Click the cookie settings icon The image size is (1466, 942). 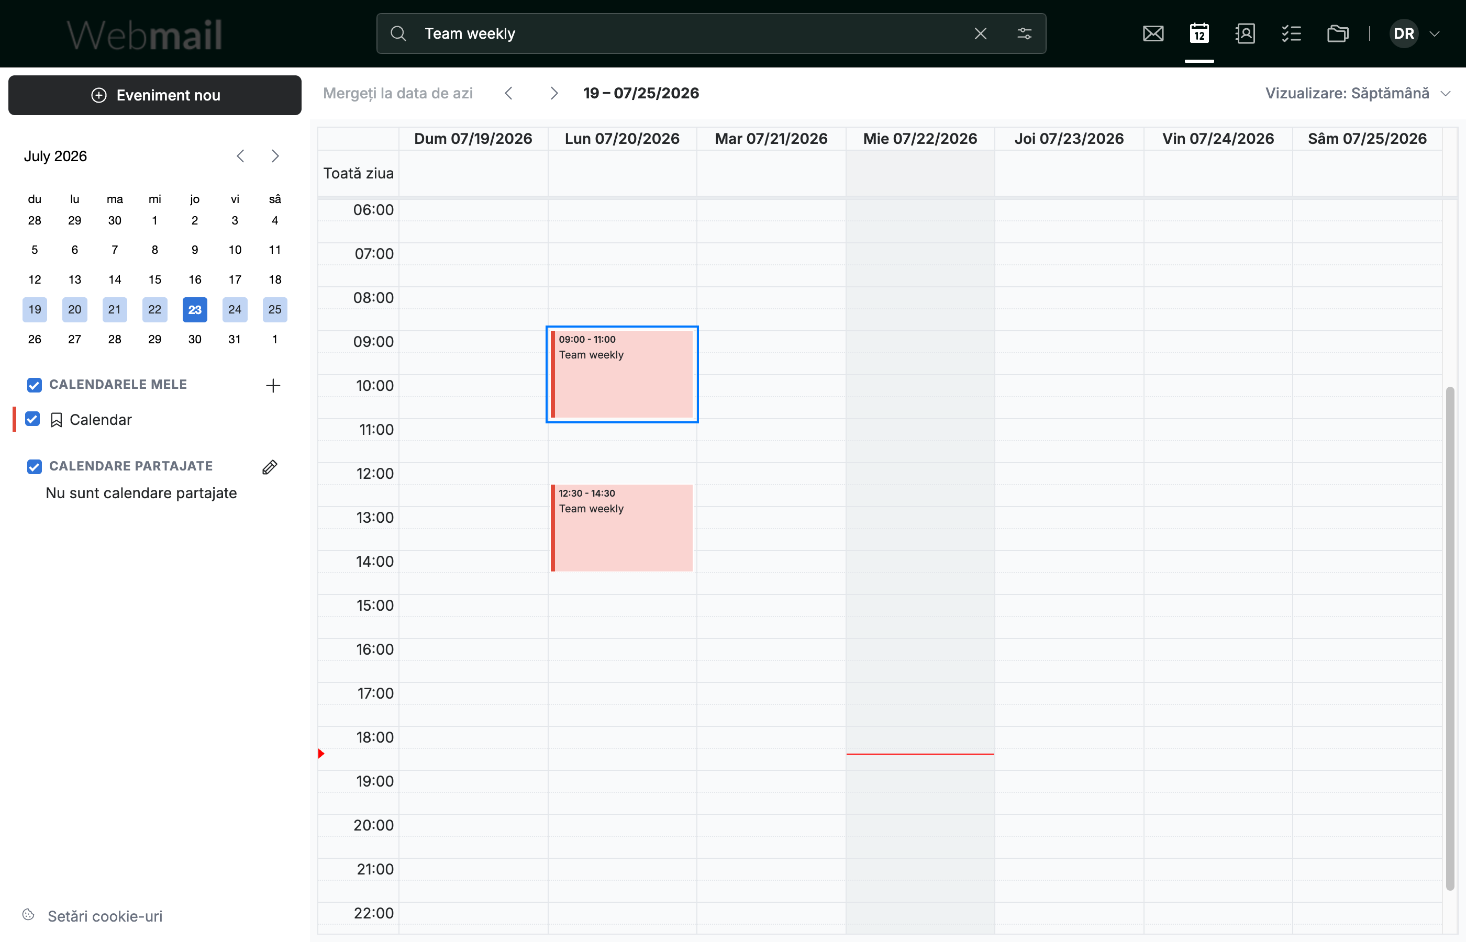tap(28, 914)
